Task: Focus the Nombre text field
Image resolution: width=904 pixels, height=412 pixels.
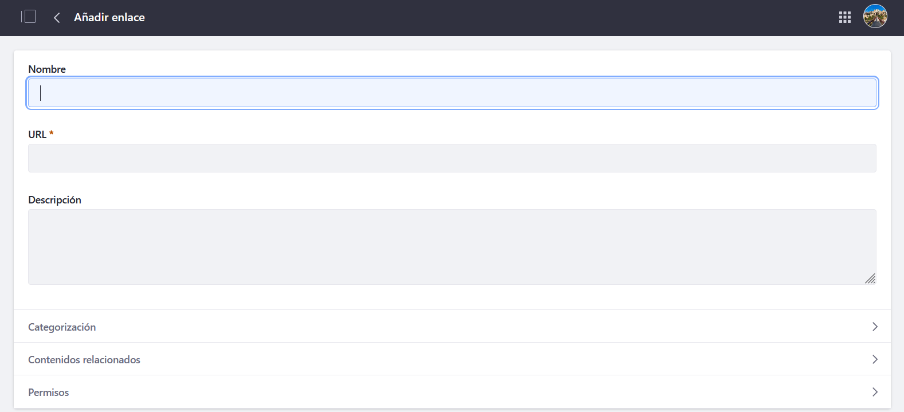Action: pos(452,93)
